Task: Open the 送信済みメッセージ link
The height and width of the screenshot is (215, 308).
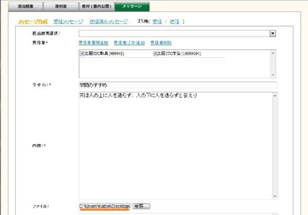Action: [x=108, y=21]
